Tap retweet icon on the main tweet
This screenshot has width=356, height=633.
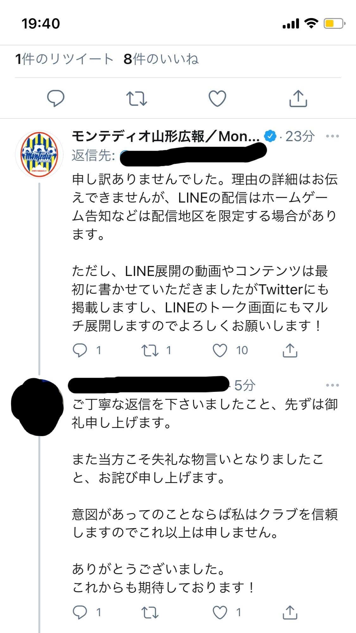point(136,98)
